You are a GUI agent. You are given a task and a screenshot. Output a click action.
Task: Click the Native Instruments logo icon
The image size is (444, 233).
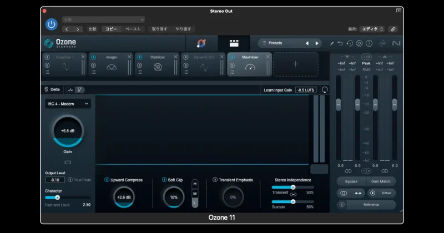[x=396, y=43]
